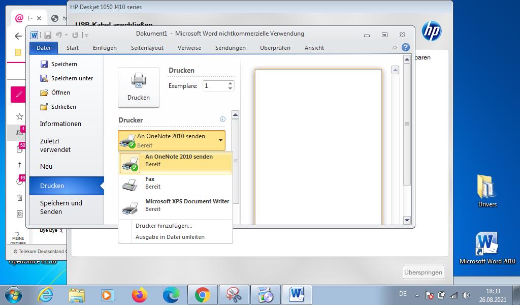Show hidden tray icons arrow
520x305 pixels.
[417, 295]
